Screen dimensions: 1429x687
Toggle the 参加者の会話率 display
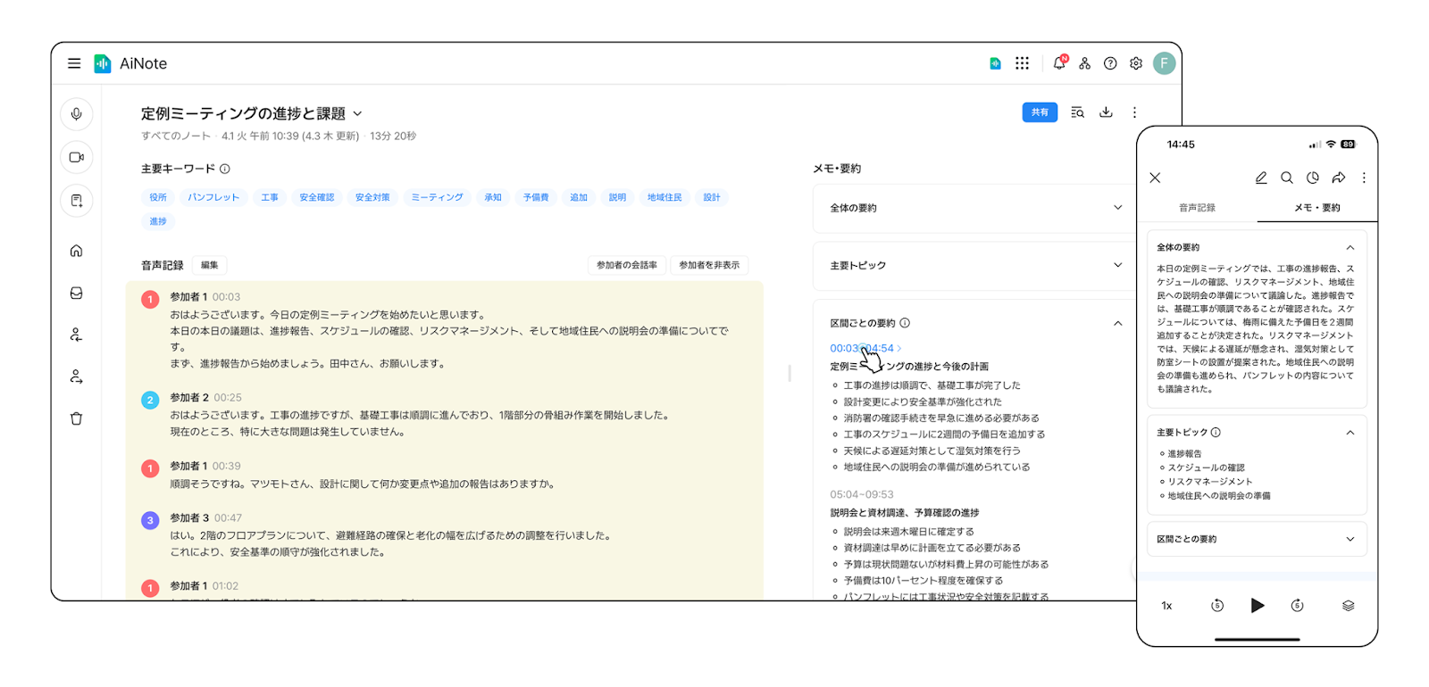tap(626, 265)
